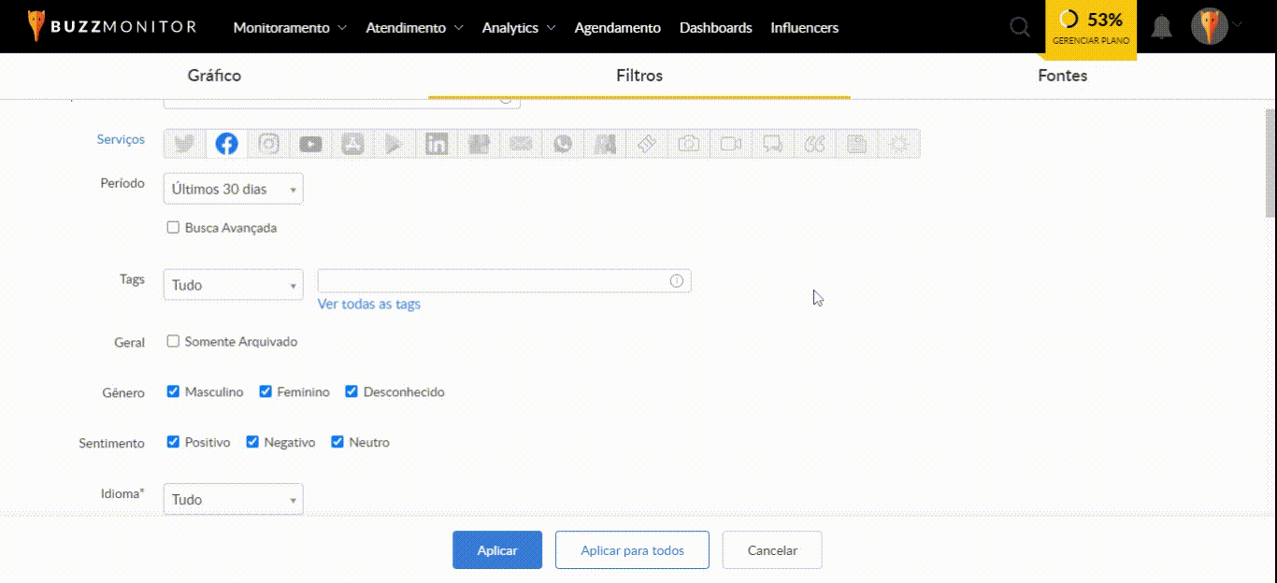Expand the Tags dropdown
The height and width of the screenshot is (583, 1277).
(233, 285)
